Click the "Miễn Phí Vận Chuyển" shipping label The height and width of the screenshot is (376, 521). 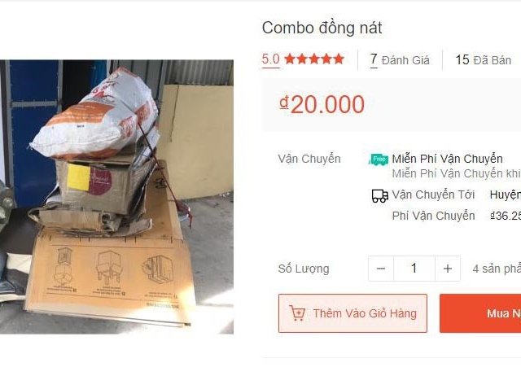point(447,159)
